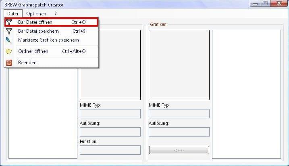Click the left MIME Typ field
289x166 pixels.
tap(110, 113)
